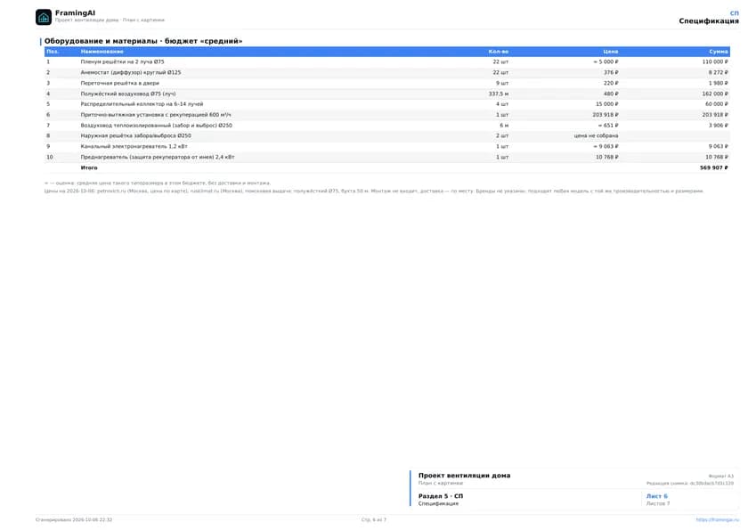This screenshot has width=748, height=530.
Task: Select row 'Преднагреватель (защита рекуператора от инея)'
Action: tap(387, 157)
